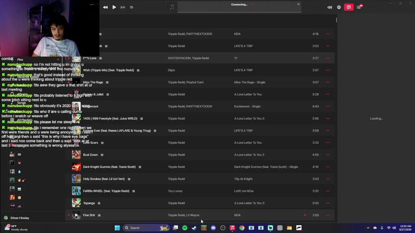Open more options for Fine Shit
Viewport: 415px width, 233px height.
tap(328, 215)
